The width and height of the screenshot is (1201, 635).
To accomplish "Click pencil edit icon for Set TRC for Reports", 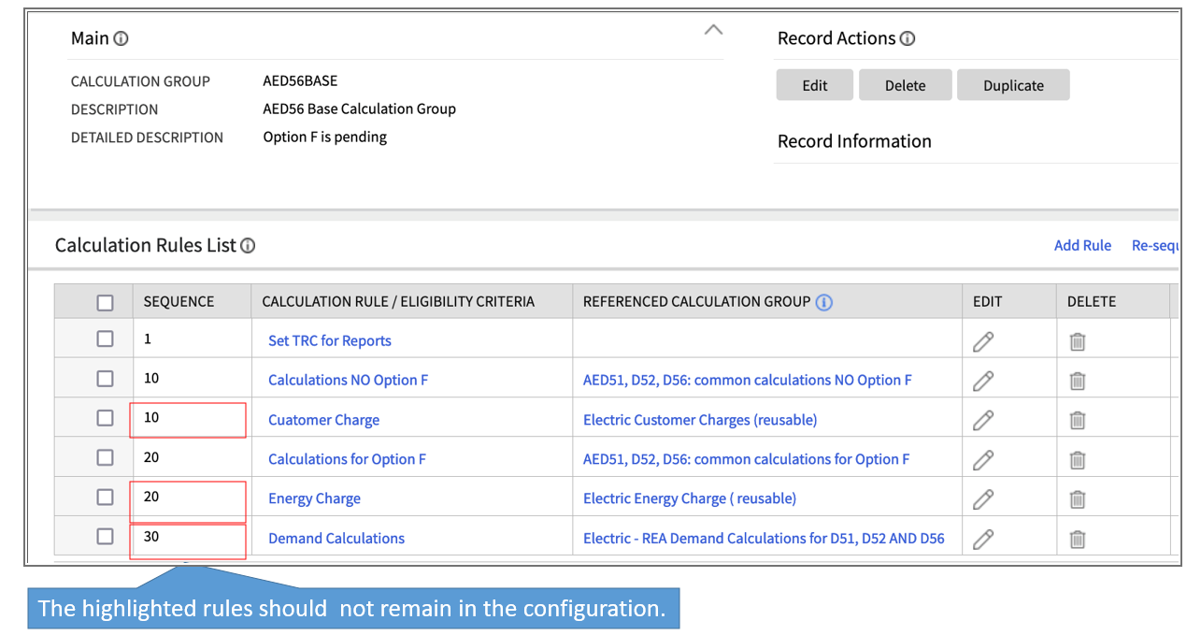I will (x=982, y=341).
